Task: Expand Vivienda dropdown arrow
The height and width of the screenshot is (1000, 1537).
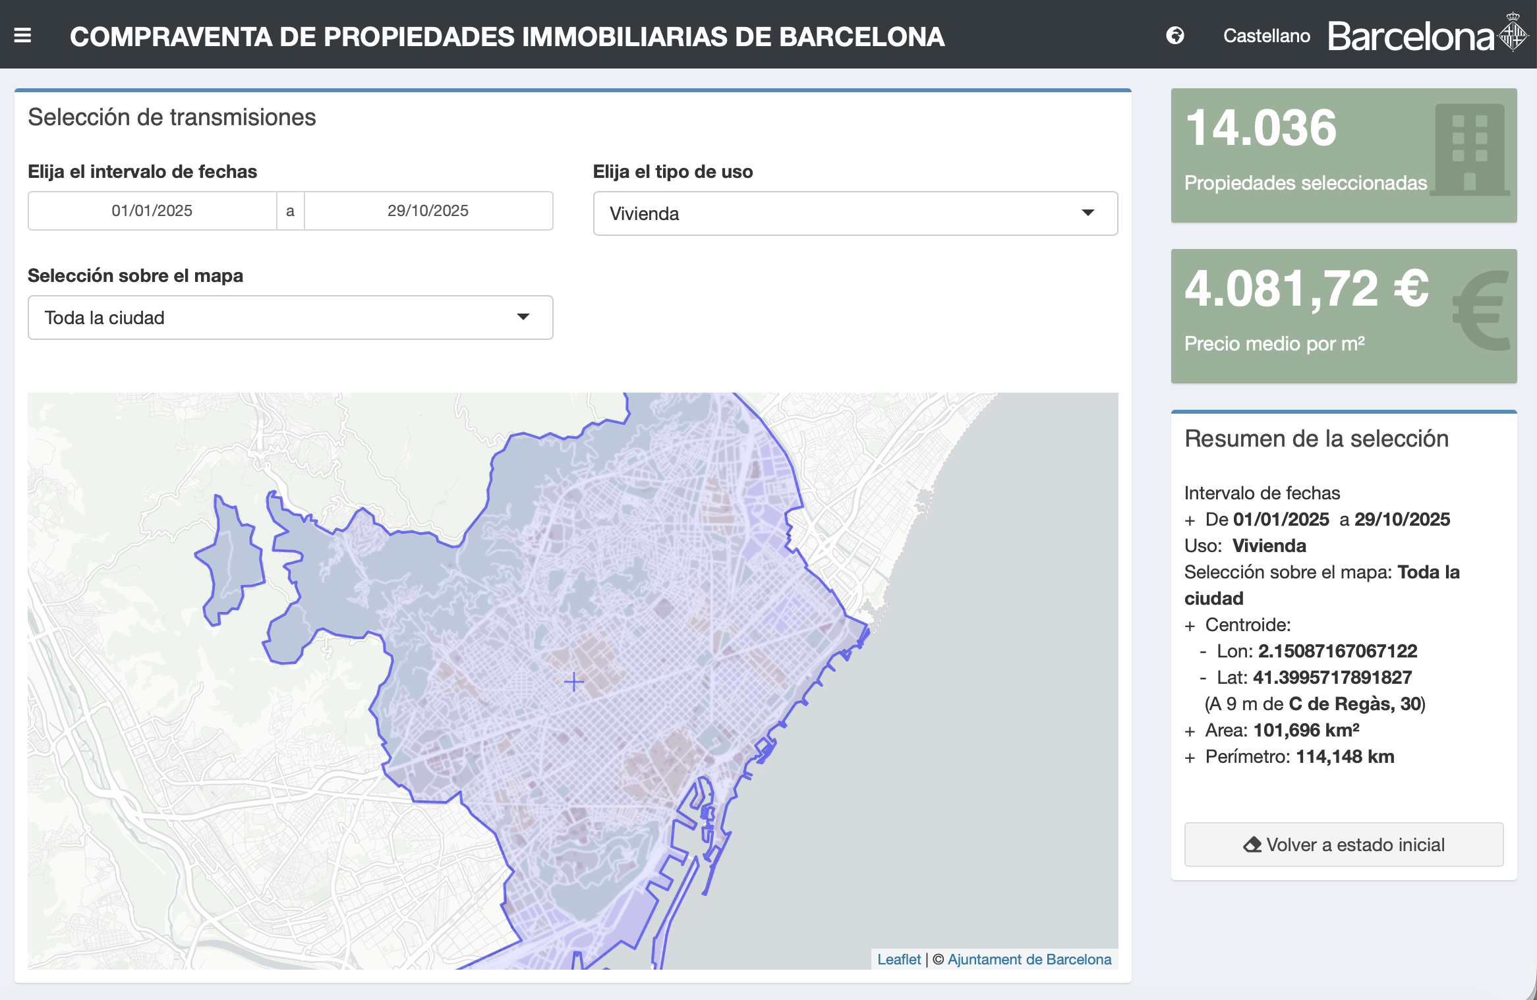Action: coord(1087,213)
